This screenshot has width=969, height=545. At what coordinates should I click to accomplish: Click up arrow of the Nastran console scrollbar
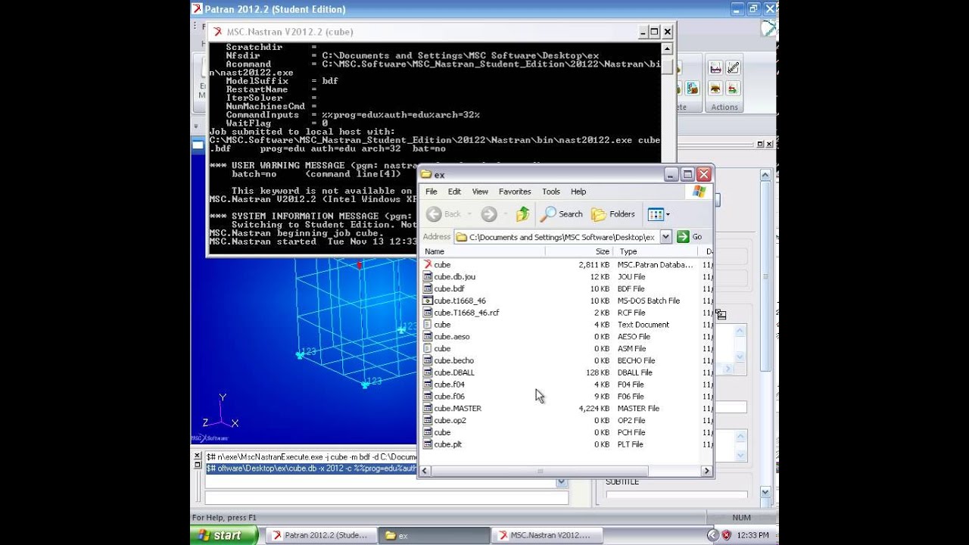(x=667, y=49)
